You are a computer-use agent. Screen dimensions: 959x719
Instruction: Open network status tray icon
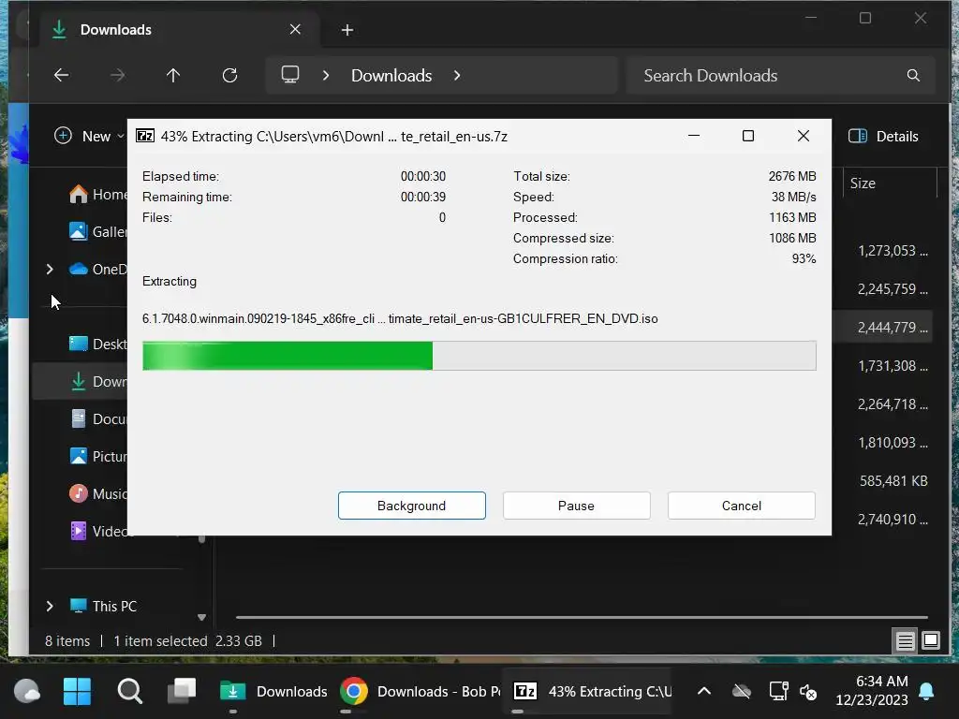(x=778, y=692)
